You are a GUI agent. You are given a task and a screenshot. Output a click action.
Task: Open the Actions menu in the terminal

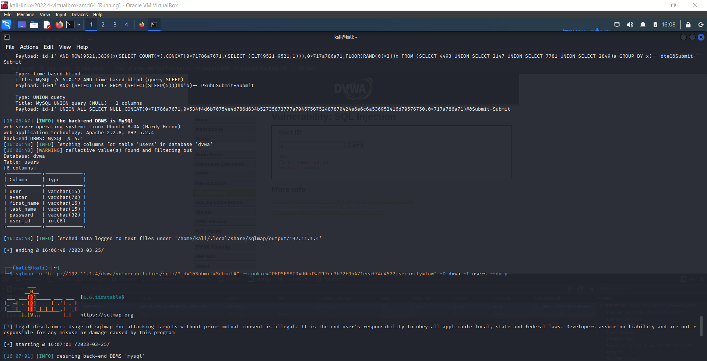pyautogui.click(x=29, y=47)
